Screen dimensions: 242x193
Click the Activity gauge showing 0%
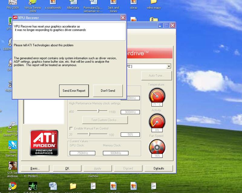pyautogui.click(x=157, y=121)
